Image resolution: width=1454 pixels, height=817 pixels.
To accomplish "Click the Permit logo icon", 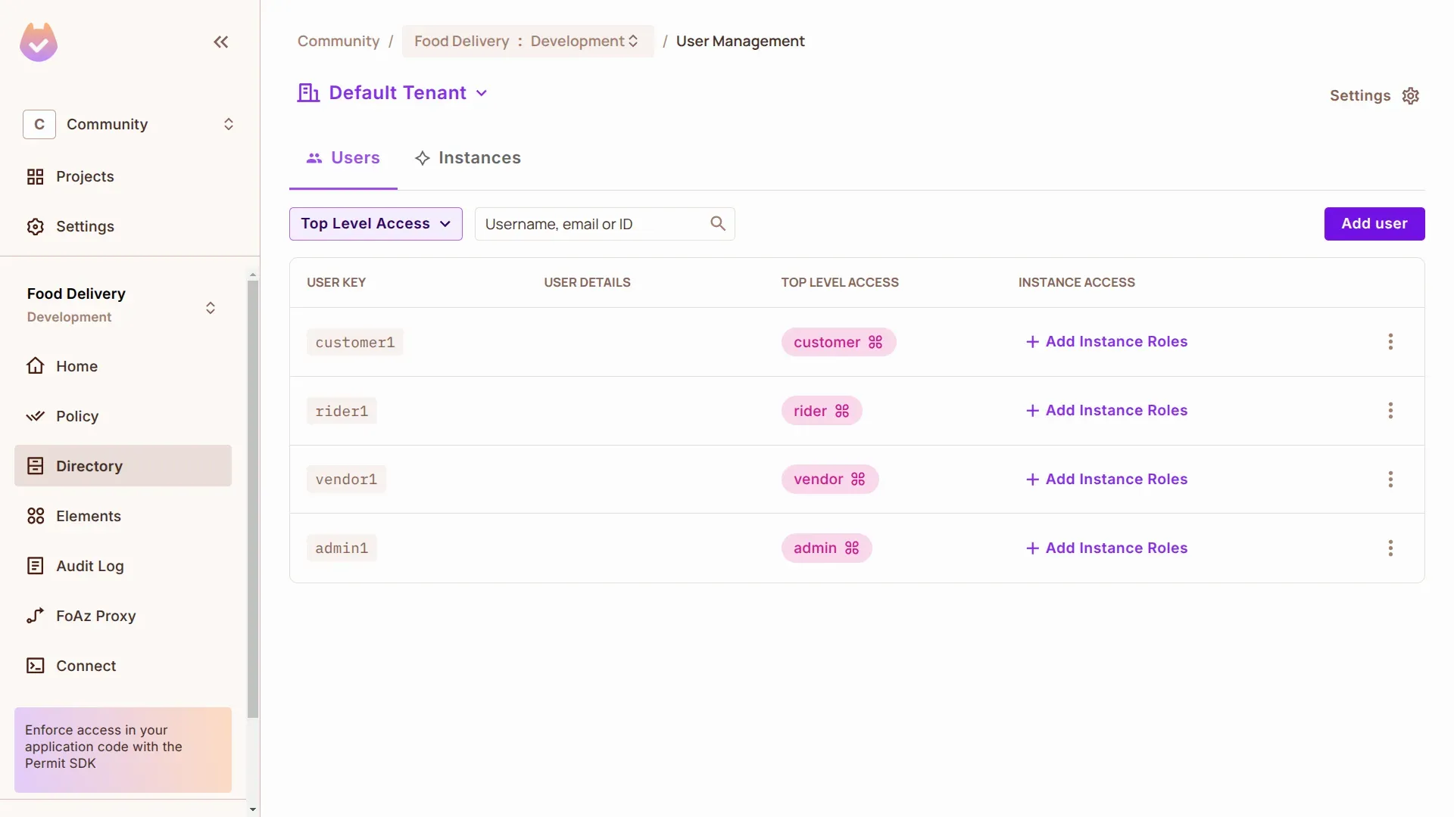I will point(39,42).
